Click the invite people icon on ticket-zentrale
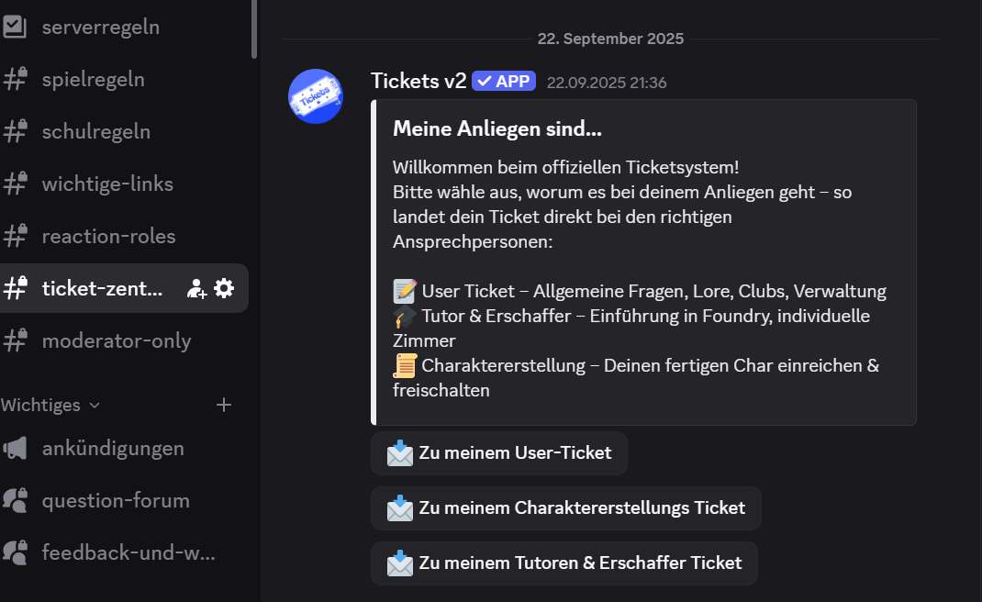The image size is (982, 602). (x=196, y=288)
